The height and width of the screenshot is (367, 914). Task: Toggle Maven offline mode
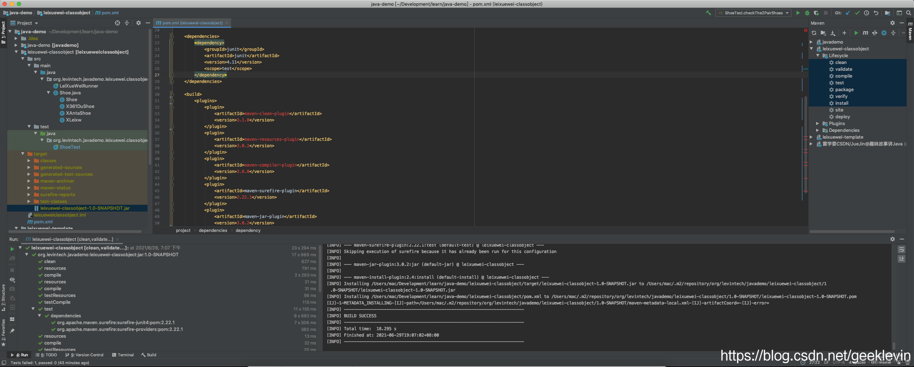coord(875,33)
